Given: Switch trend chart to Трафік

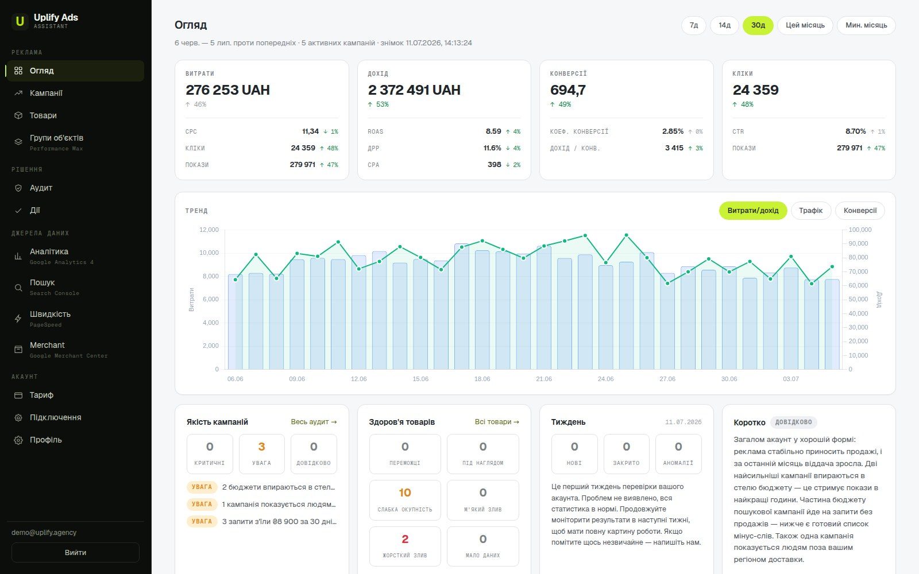Looking at the screenshot, I should (x=810, y=211).
